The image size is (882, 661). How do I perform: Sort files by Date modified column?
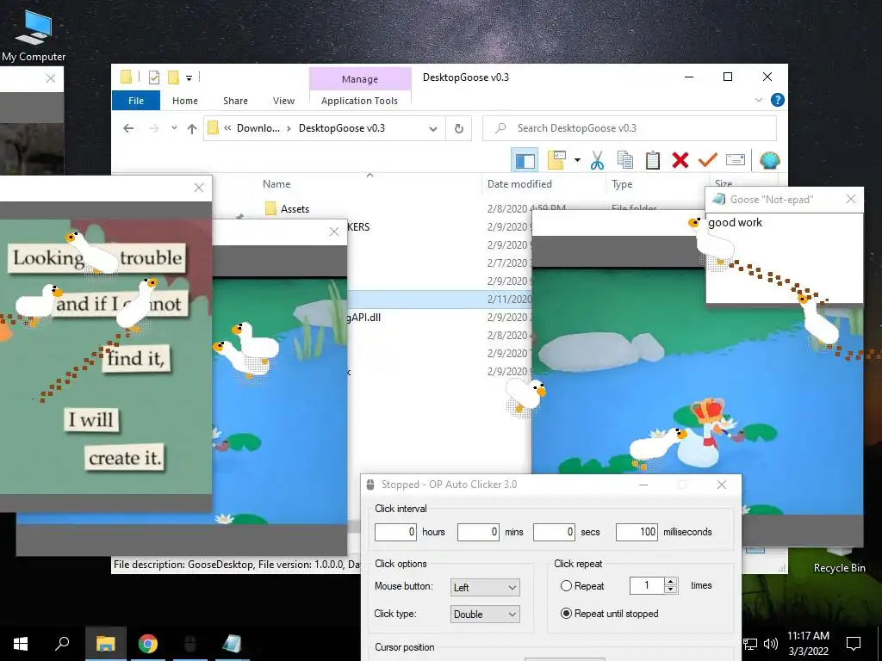519,184
